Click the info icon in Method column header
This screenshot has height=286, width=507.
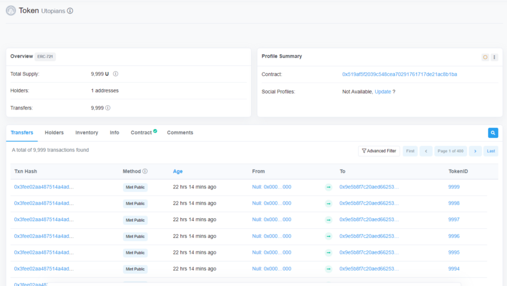click(x=145, y=171)
